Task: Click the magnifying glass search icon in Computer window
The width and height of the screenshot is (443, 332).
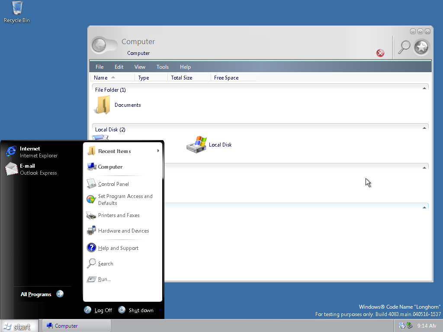Action: 404,47
